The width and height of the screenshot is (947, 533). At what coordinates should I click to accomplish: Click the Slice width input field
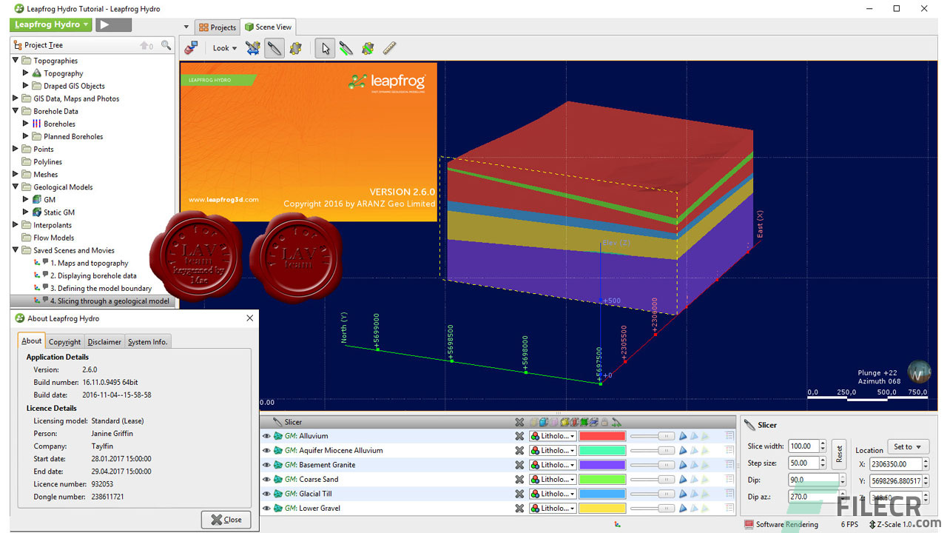pyautogui.click(x=803, y=446)
